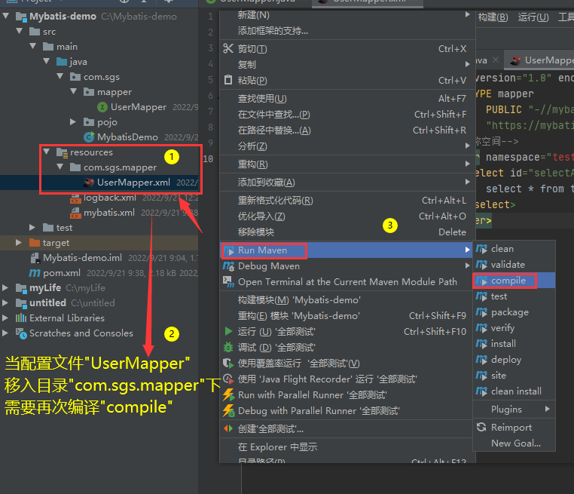Screen dimensions: 574x494
Task: Select mybatis.xml in project tree
Action: [108, 213]
